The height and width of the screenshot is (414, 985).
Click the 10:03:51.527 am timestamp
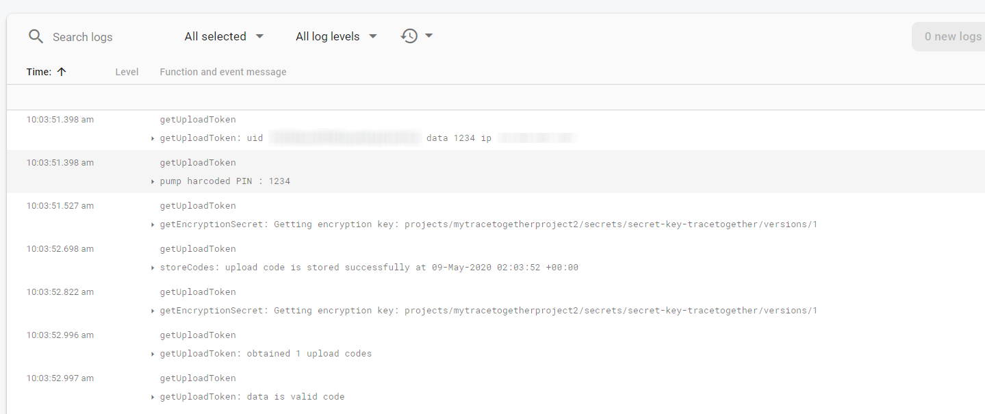60,205
